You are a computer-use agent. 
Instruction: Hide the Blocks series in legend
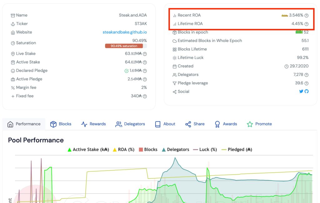[148, 150]
